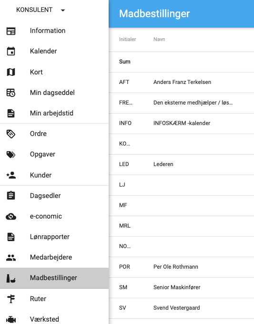Click the Navn column header
This screenshot has height=324, width=254.
(159, 39)
